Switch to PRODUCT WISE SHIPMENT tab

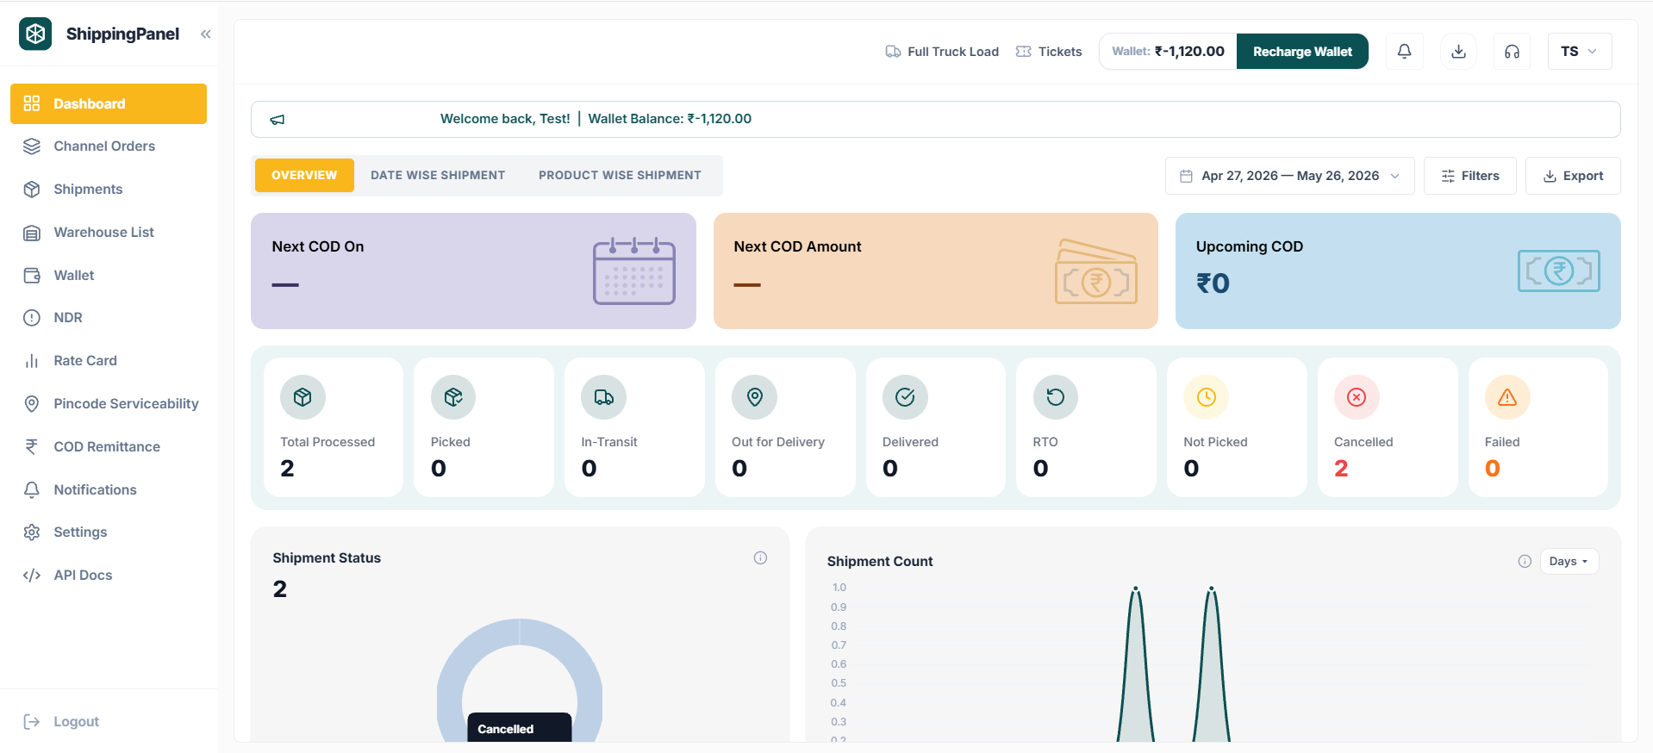point(620,175)
